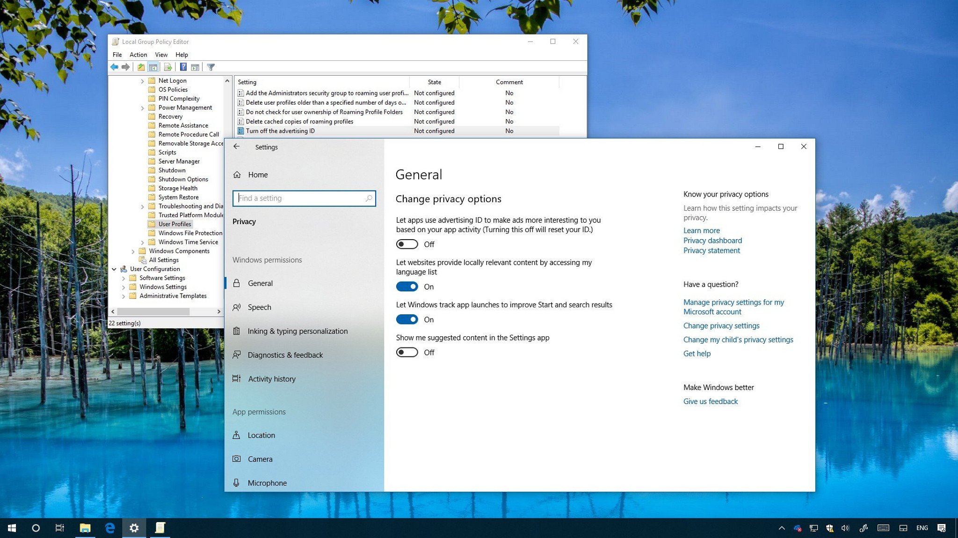Open the Windows Start menu
958x538 pixels.
12,528
